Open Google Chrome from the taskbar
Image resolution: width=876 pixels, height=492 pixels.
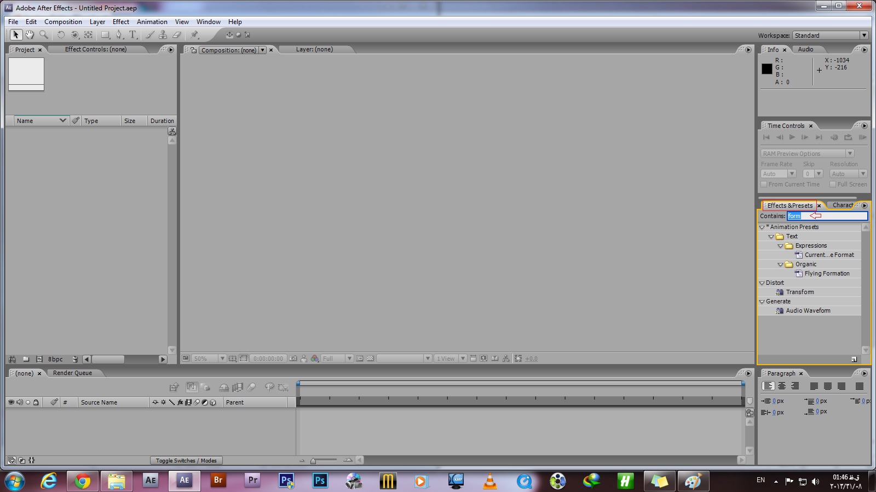83,481
